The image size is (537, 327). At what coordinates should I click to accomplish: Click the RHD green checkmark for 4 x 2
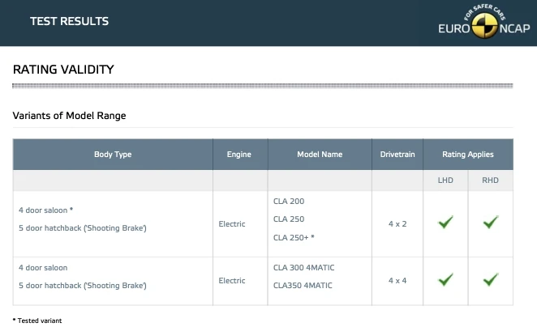[x=490, y=223]
